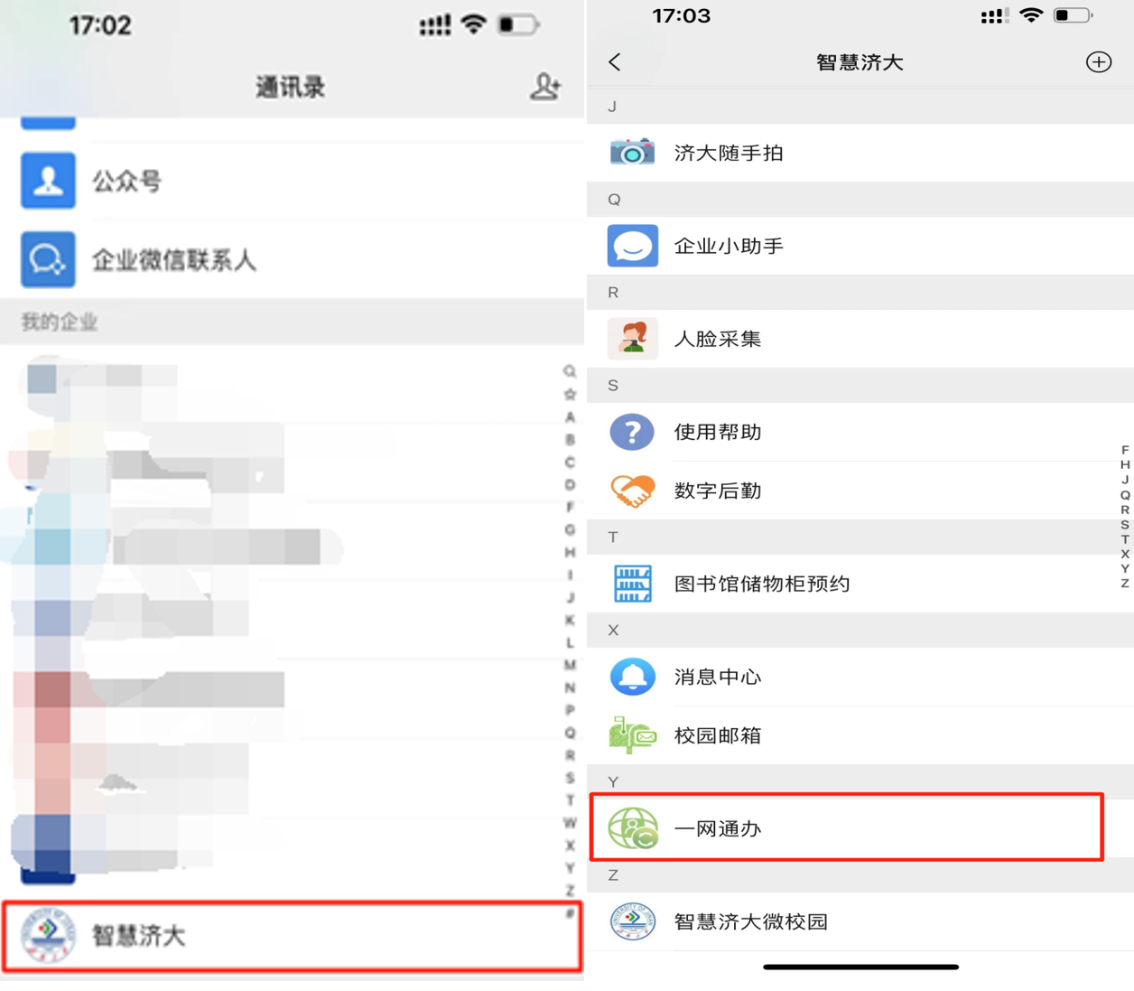
Task: Open 企业小助手 chat assistant
Action: [x=860, y=246]
